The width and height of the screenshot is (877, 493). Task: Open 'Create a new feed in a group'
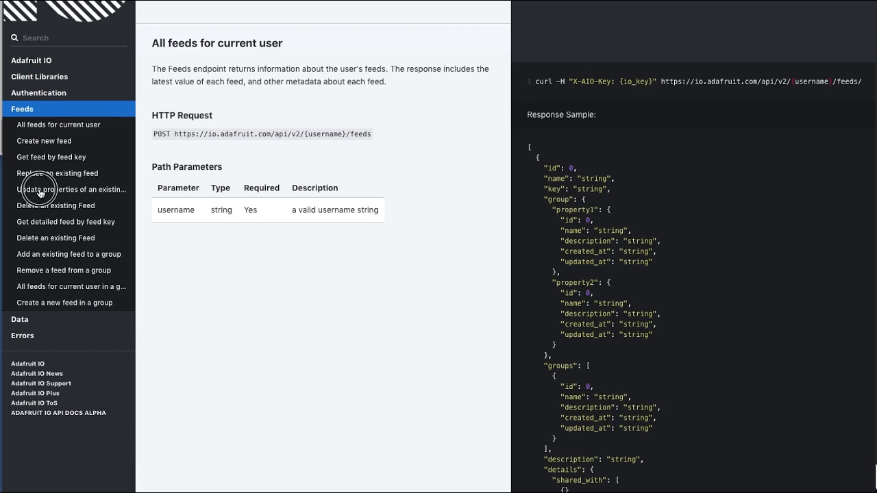[x=64, y=303]
